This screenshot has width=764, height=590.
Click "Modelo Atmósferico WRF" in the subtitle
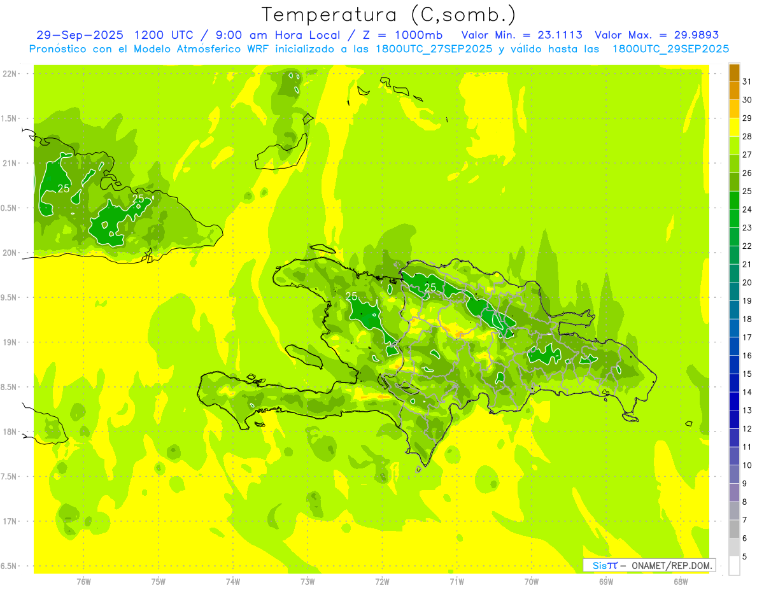click(199, 49)
